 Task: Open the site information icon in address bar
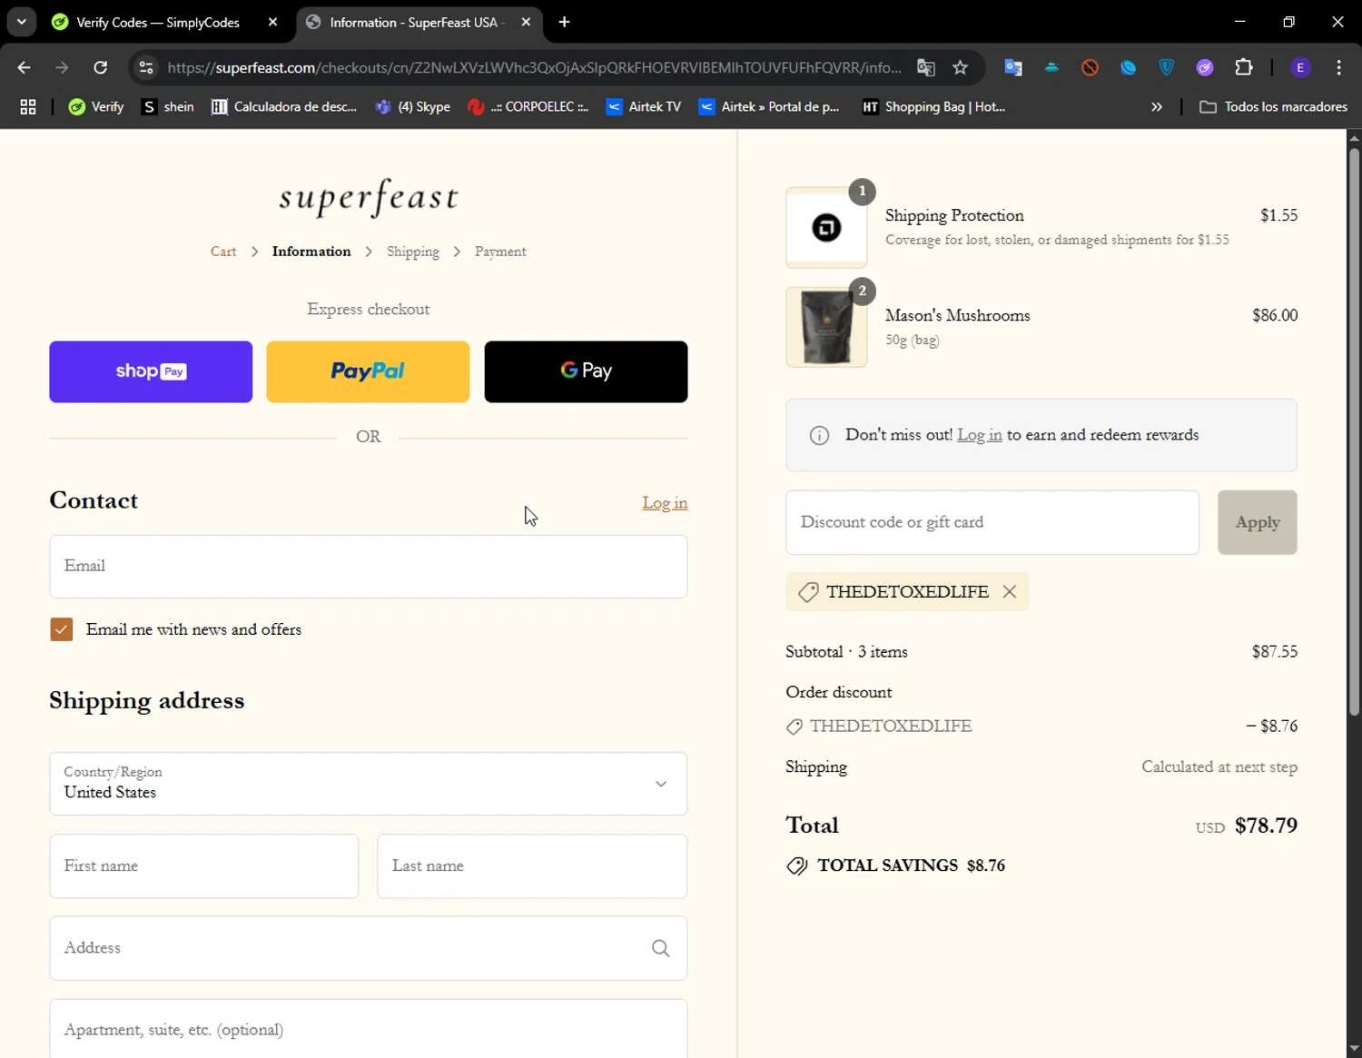pos(146,67)
